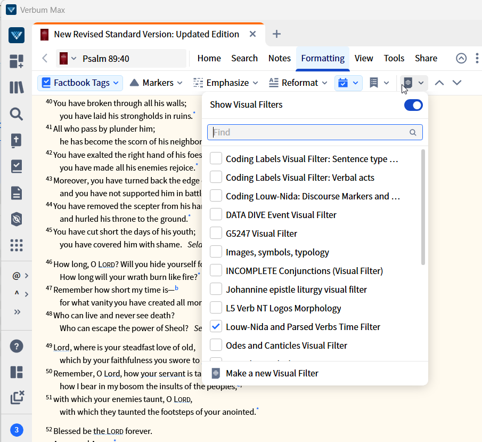This screenshot has width=482, height=442.
Task: Click the footnote b link in verse 47
Action: coord(176,288)
